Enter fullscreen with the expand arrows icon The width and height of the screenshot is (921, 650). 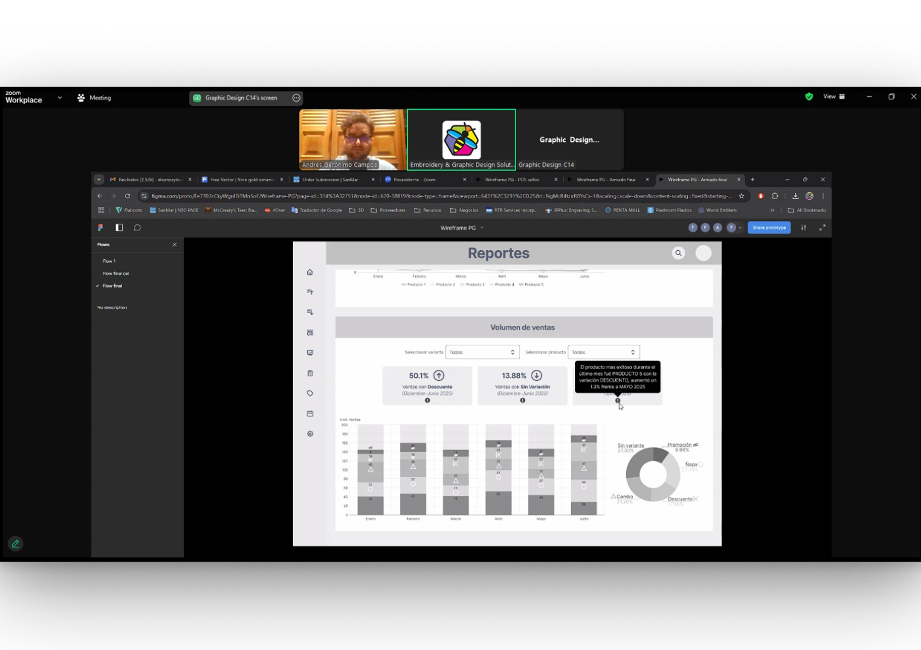(x=822, y=227)
